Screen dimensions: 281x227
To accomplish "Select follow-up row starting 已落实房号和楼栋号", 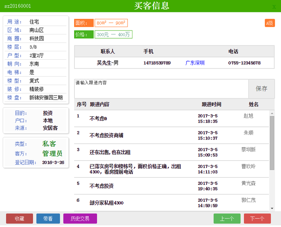I will pyautogui.click(x=171, y=169).
